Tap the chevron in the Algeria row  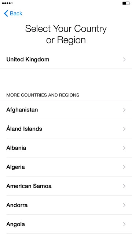tap(124, 167)
